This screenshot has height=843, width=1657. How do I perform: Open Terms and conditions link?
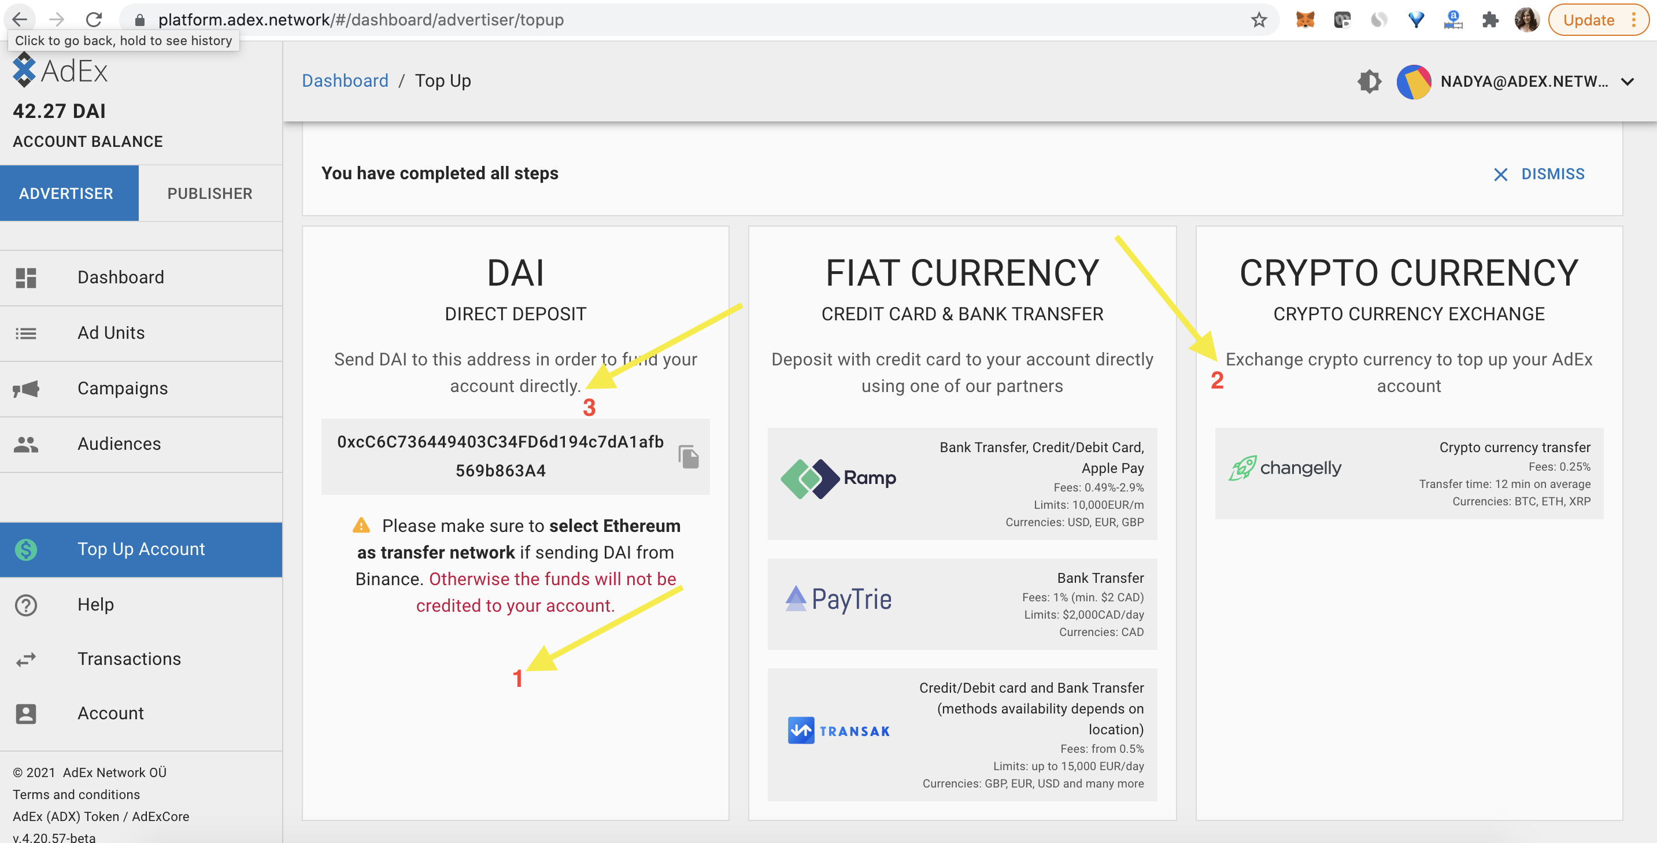[76, 794]
